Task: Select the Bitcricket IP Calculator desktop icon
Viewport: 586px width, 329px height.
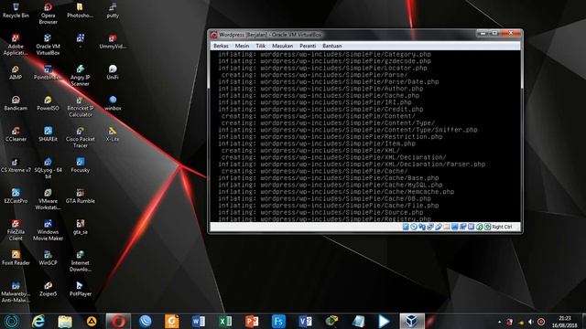Action: 80,106
